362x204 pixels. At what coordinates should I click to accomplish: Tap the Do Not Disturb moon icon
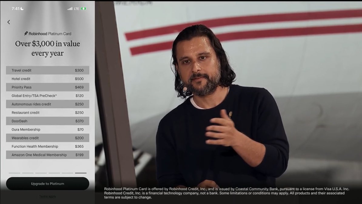(x=22, y=9)
